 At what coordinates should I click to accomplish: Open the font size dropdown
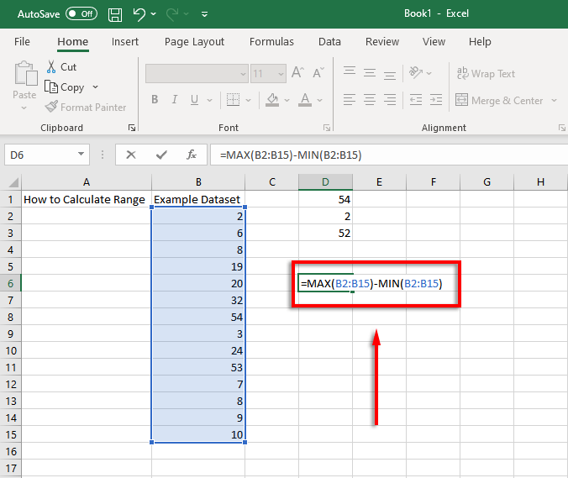pyautogui.click(x=281, y=74)
